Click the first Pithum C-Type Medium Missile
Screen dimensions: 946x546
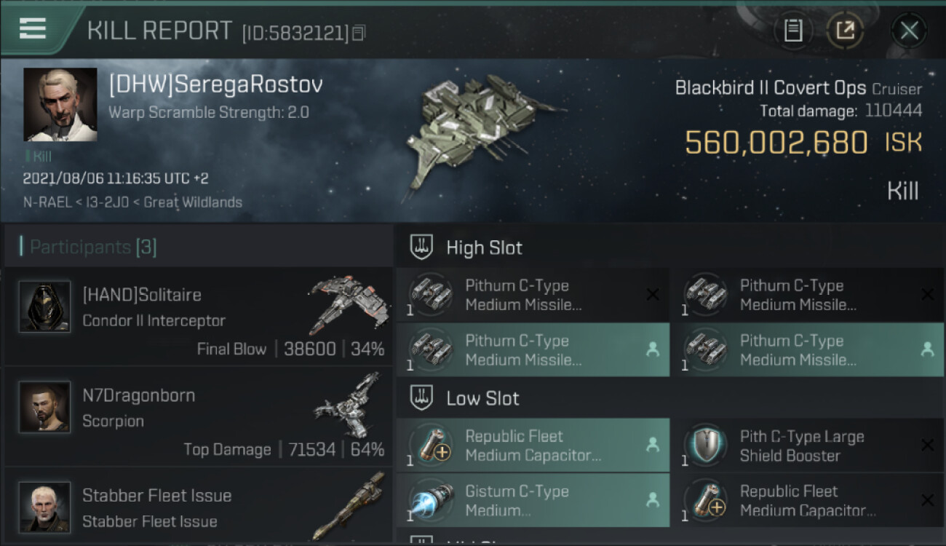pos(533,295)
